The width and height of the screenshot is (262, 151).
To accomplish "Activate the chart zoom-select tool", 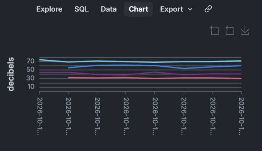I will tap(214, 30).
